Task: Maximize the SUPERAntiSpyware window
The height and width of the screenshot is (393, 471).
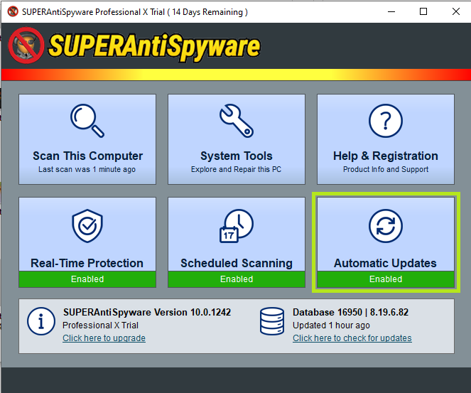Action: tap(423, 11)
